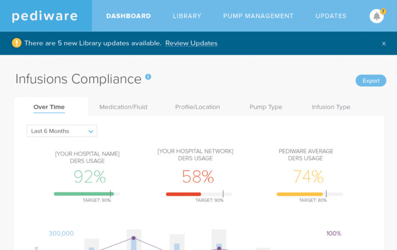This screenshot has width=397, height=250.
Task: Click the Export button
Action: [371, 81]
